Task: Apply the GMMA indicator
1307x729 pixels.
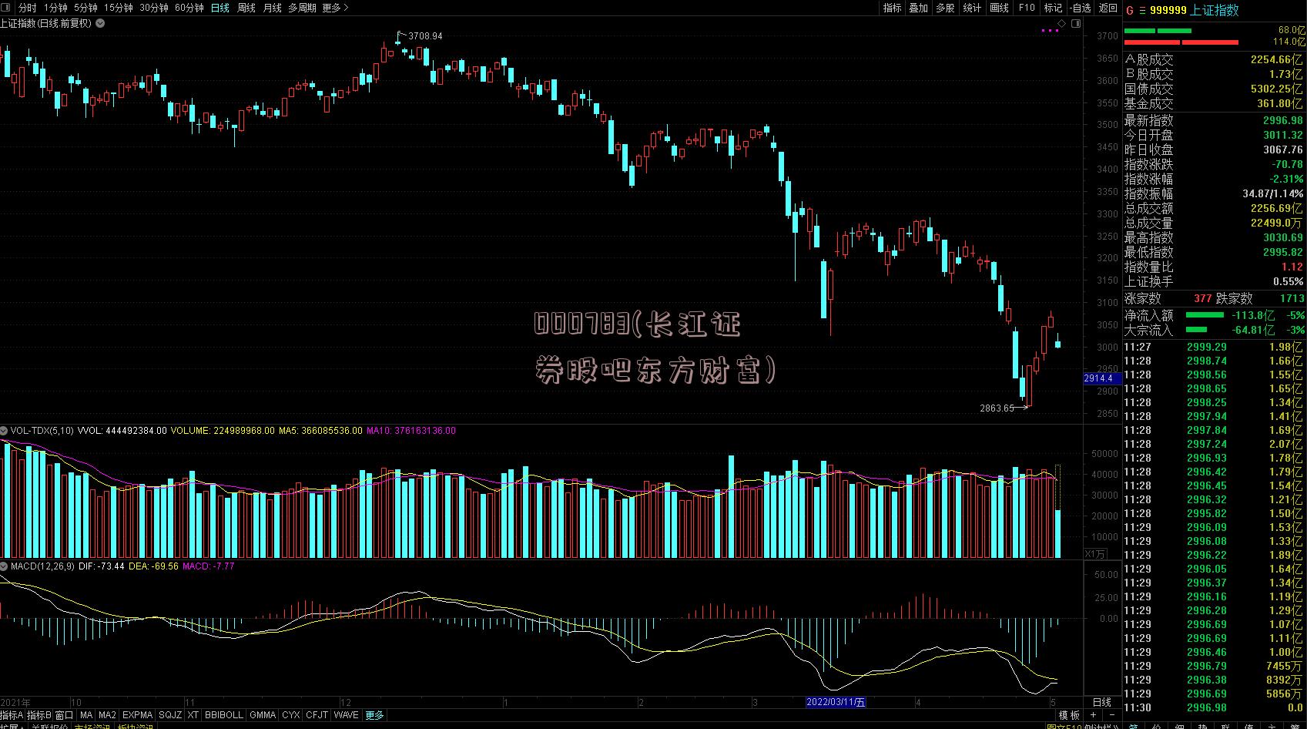Action: [x=263, y=715]
